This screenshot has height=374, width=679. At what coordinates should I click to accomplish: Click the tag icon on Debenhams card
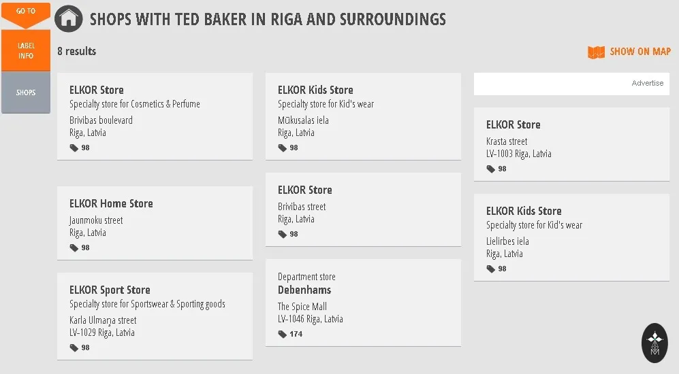coord(283,334)
